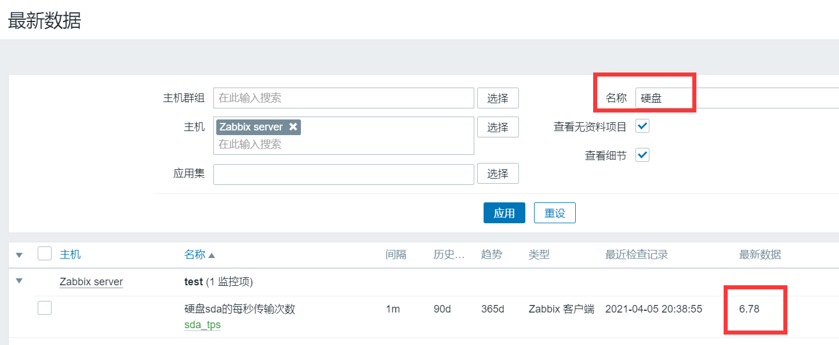Check the select-all checkbox in table header
The image size is (839, 345).
coord(45,254)
